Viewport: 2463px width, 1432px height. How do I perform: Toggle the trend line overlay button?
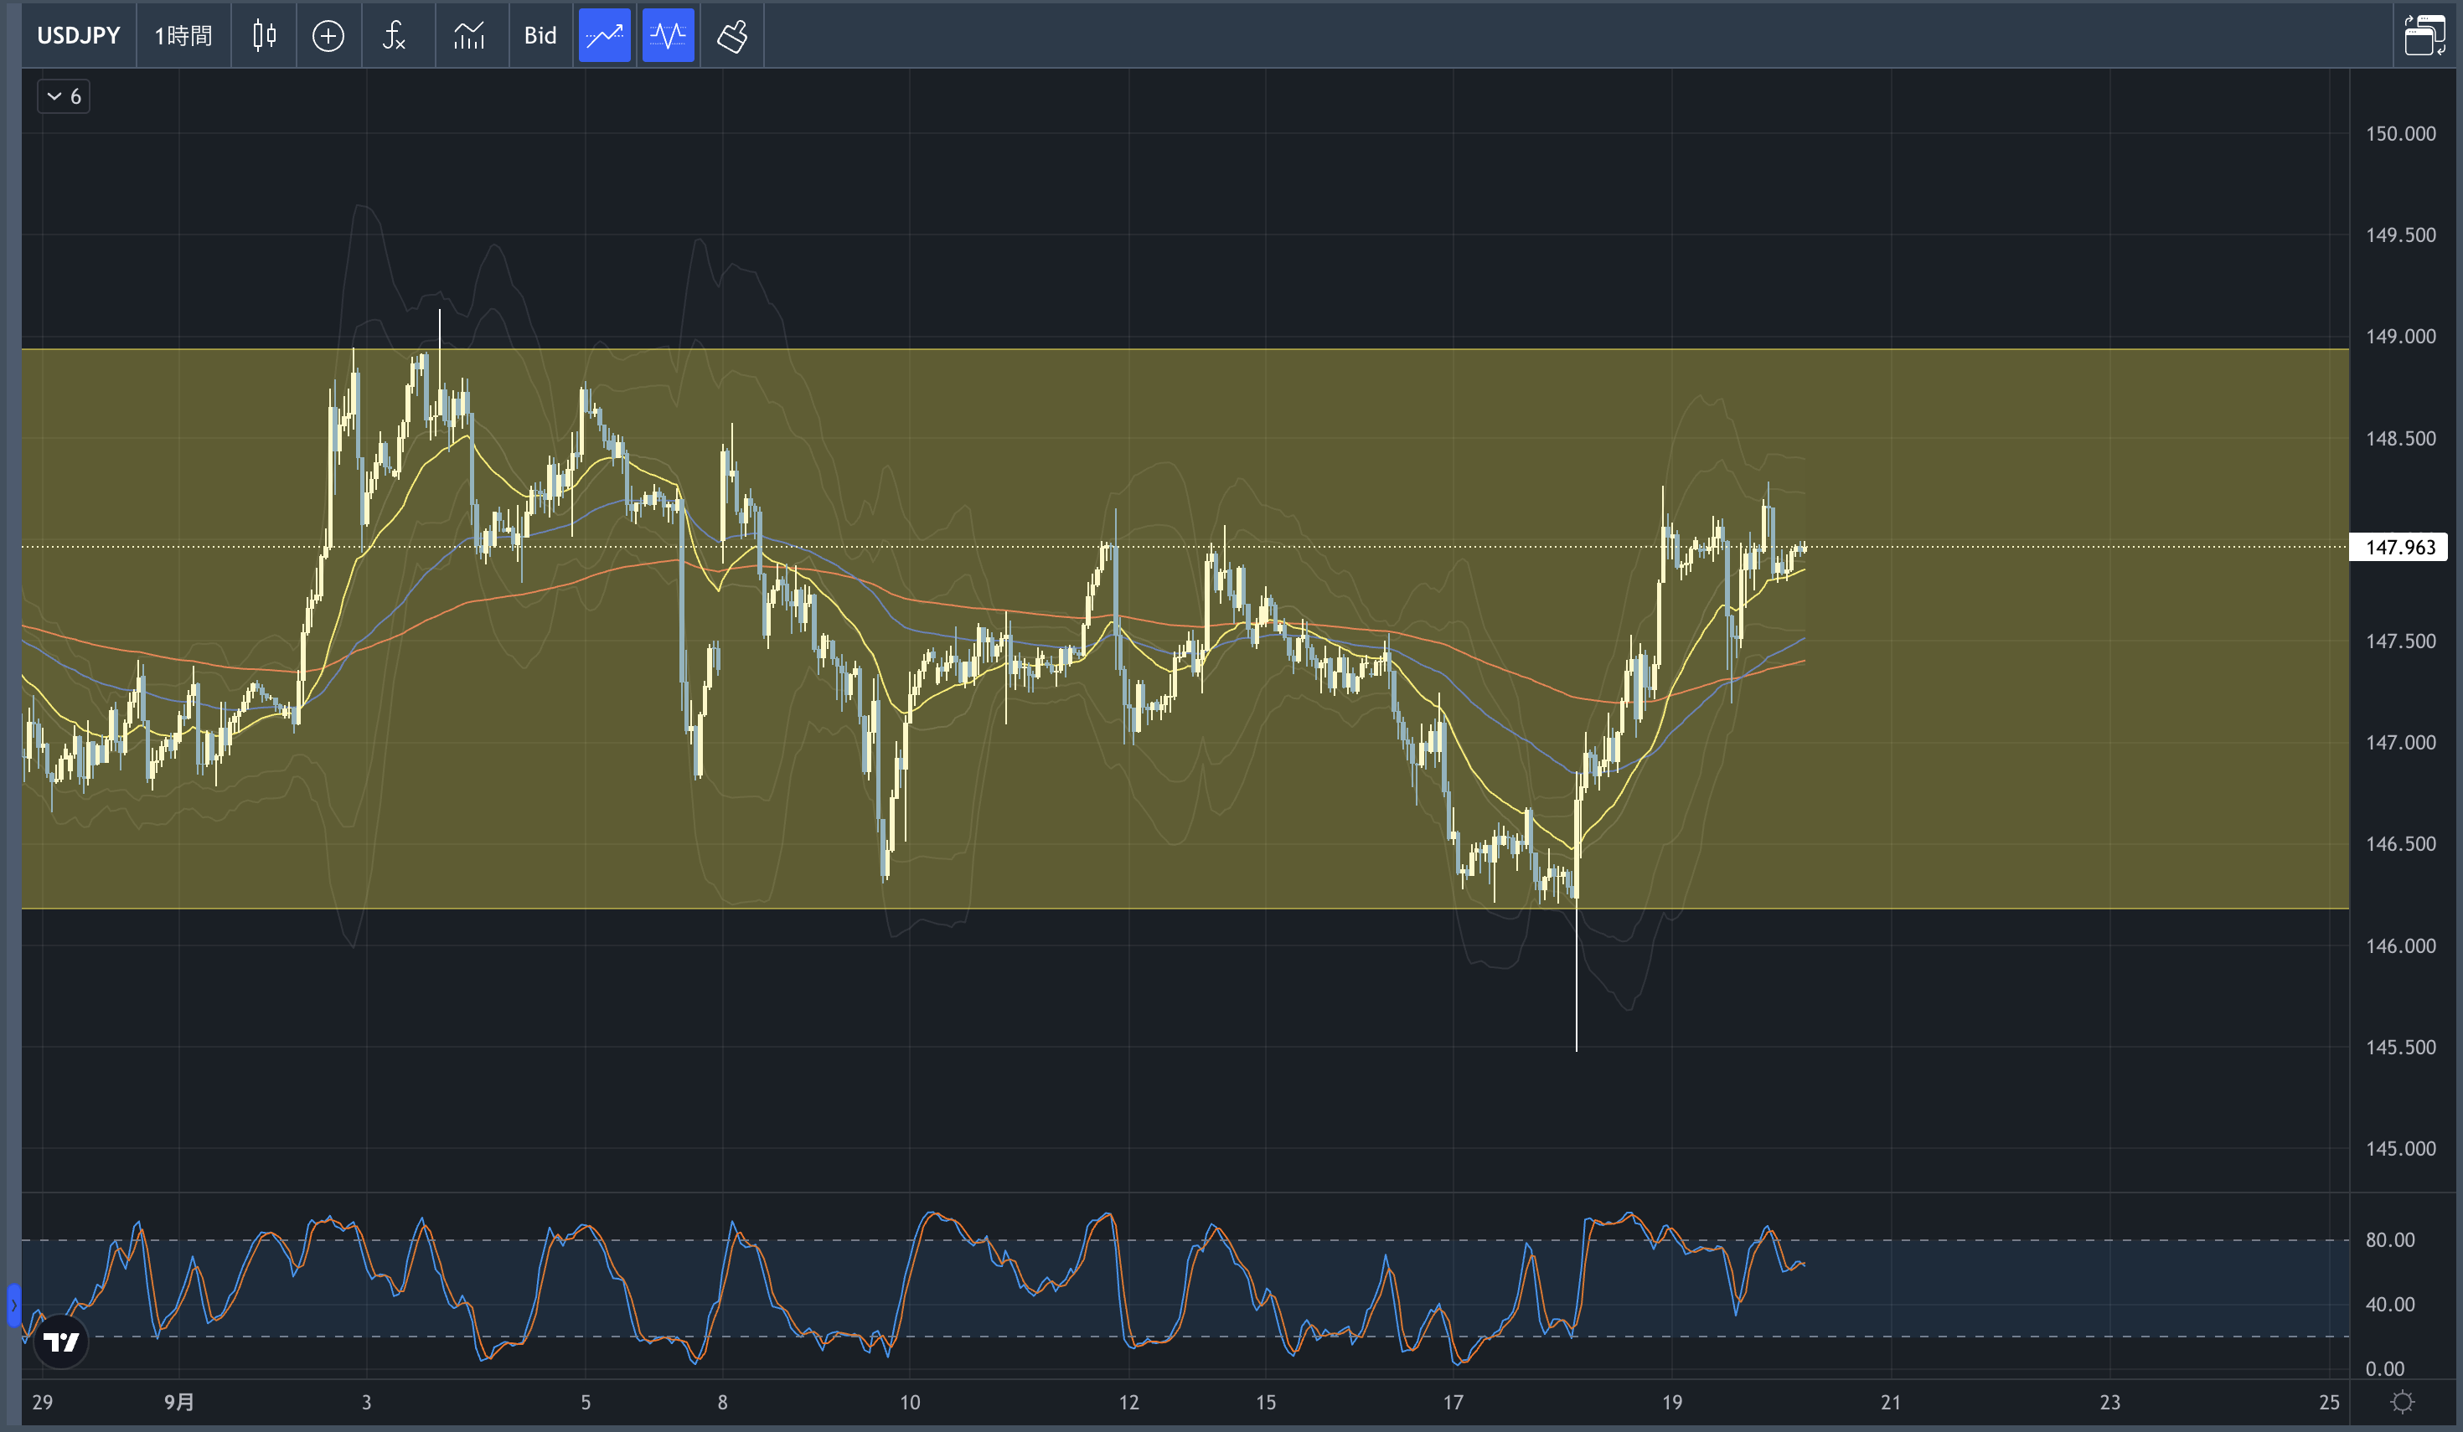604,36
